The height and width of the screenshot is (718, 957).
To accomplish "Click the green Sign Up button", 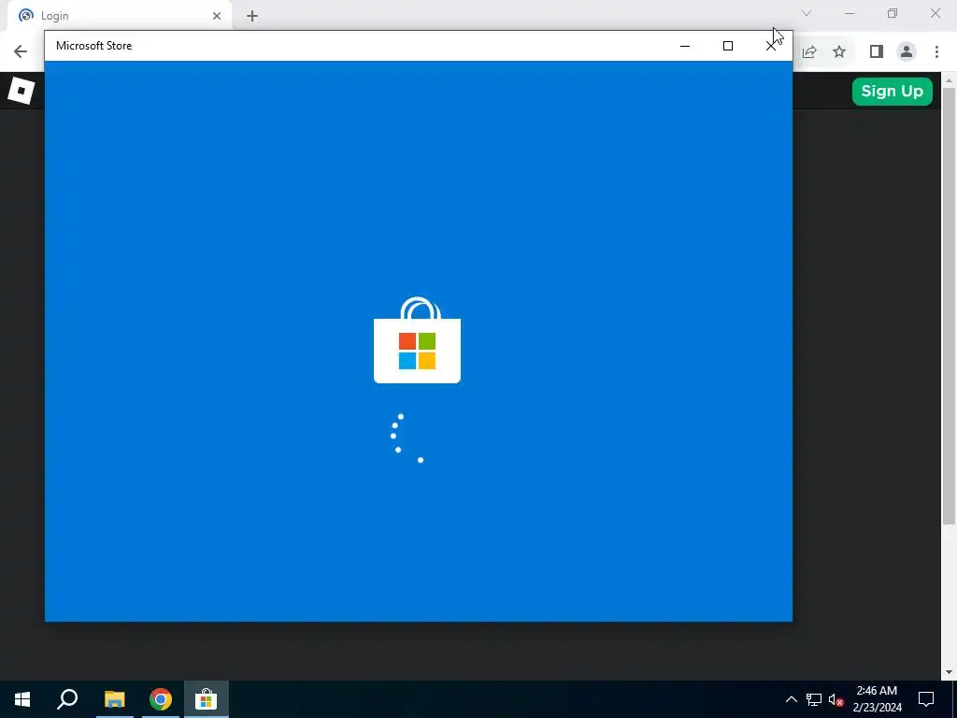I will [x=892, y=92].
